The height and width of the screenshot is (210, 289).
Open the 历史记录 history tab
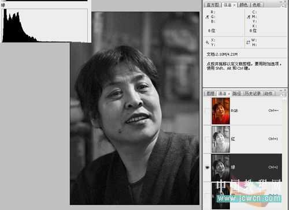(253, 93)
